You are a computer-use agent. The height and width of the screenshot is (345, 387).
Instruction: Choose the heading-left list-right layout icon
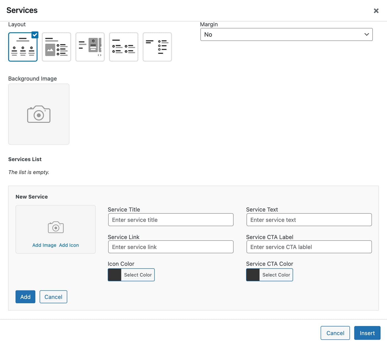(x=157, y=47)
